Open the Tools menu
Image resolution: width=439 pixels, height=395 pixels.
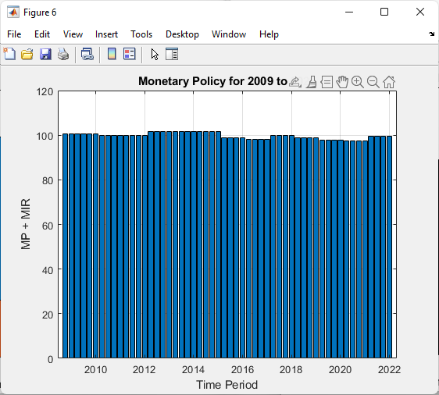pos(141,34)
